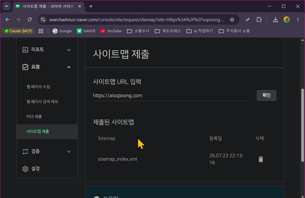Open the extensions puzzle icon

tap(259, 19)
